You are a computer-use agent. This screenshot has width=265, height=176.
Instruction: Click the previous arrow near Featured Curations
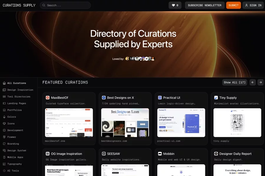[252, 82]
